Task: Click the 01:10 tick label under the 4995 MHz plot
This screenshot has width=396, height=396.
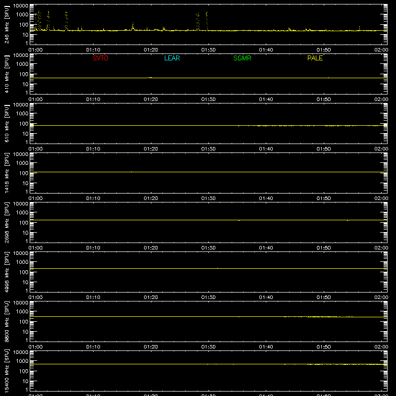Action: pyautogui.click(x=93, y=297)
